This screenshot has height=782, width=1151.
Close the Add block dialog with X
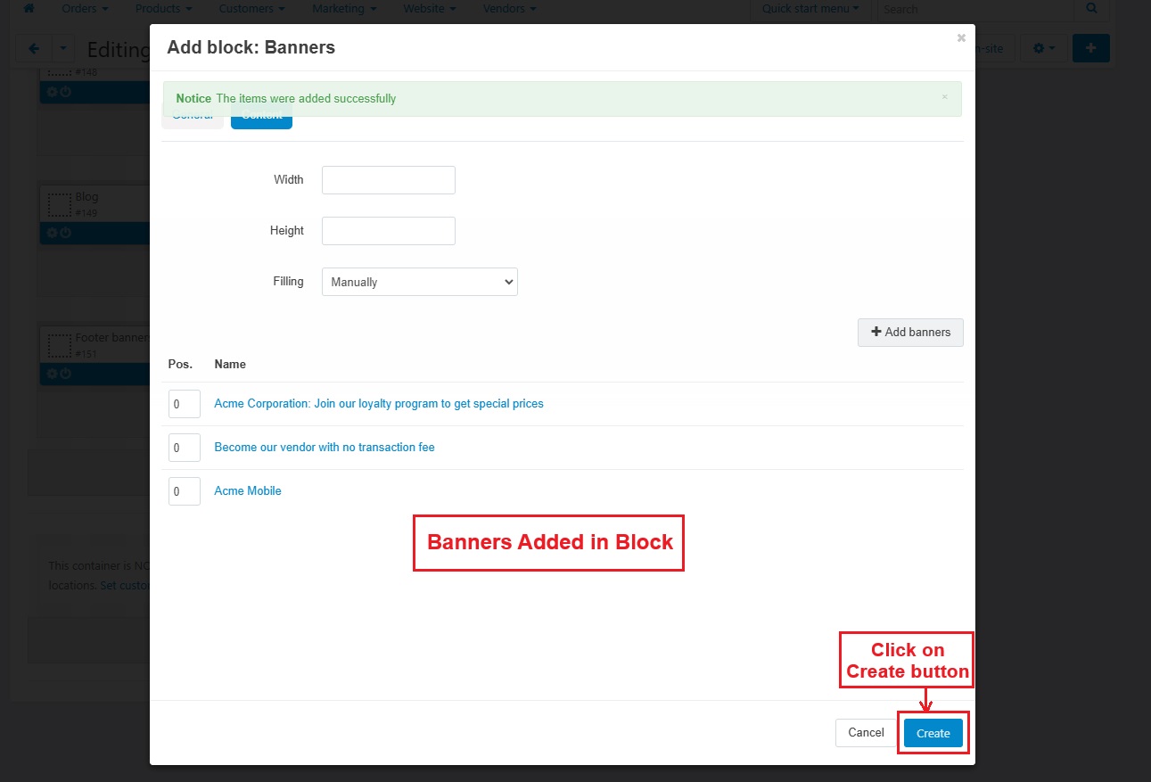point(960,38)
